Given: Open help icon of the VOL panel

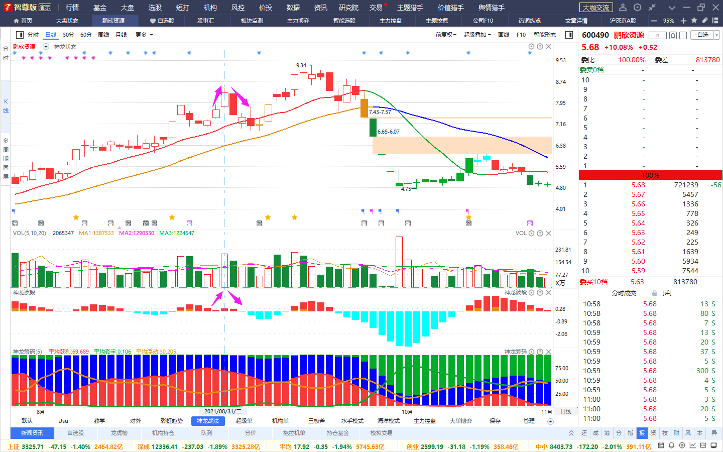Looking at the screenshot, I should point(540,233).
